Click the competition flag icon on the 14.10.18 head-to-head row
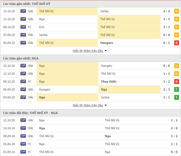 tap(23, 128)
